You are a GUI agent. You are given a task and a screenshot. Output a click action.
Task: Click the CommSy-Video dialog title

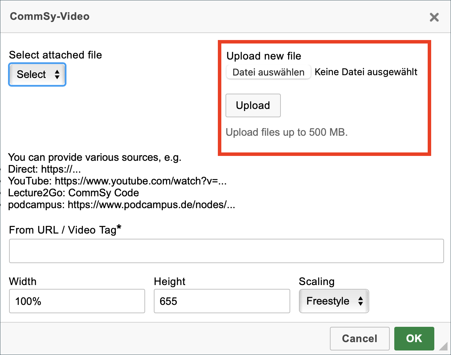(50, 16)
